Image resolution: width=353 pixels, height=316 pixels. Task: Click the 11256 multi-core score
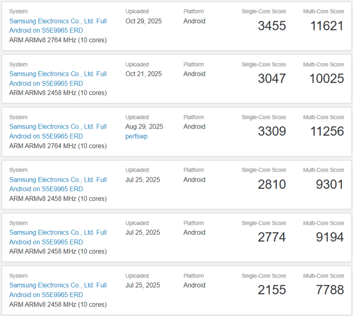pyautogui.click(x=326, y=131)
